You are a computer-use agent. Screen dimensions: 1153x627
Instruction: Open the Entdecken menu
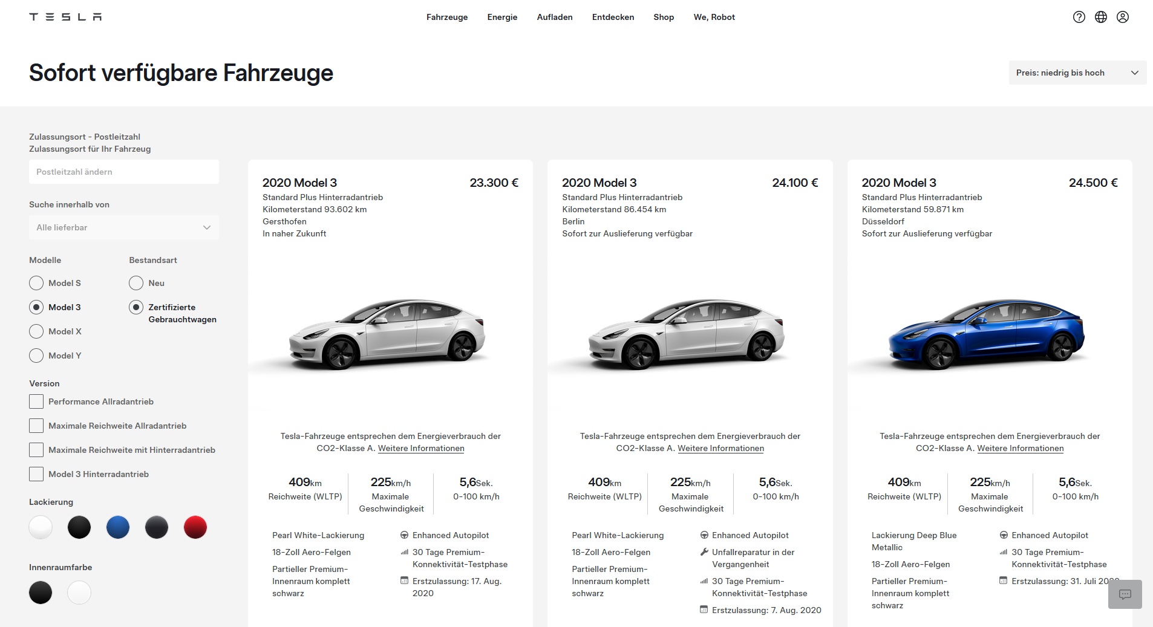click(x=613, y=17)
